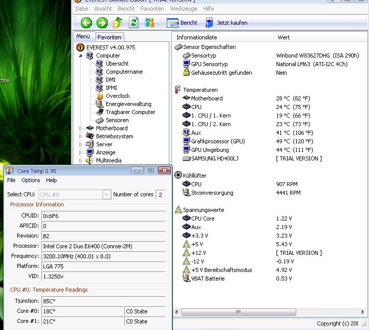Click the scrollbar left arrow
The image size is (369, 330).
tap(176, 312)
